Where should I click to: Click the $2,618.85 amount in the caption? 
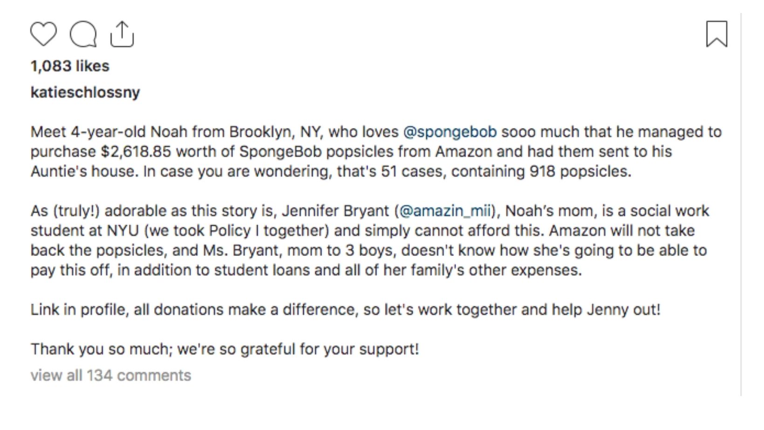tap(136, 152)
